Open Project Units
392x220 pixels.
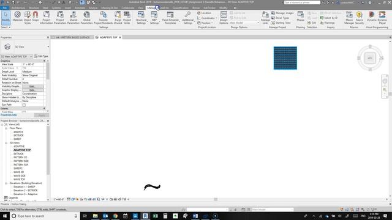point(127,18)
